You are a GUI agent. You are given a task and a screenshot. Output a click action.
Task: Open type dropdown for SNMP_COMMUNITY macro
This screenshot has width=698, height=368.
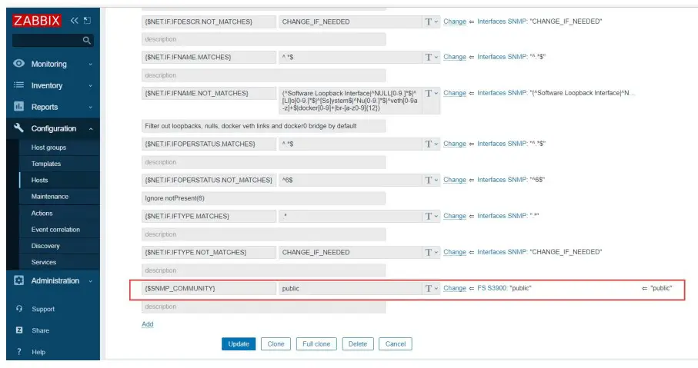431,288
